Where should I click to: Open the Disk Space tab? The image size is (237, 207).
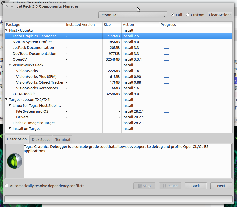click(41, 140)
